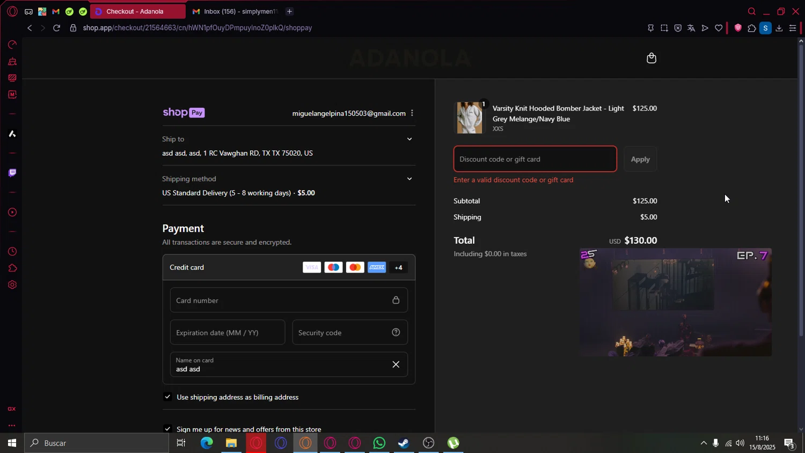Image resolution: width=805 pixels, height=453 pixels.
Task: Open the extensions cube in sidebar
Action: (12, 268)
